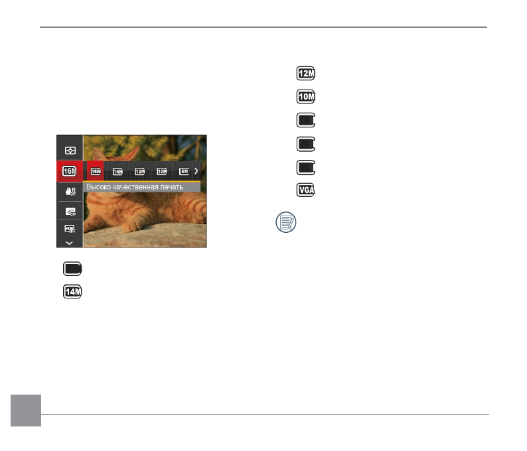This screenshot has width=527, height=451.
Task: Choose 14M size in options strip
Action: (x=117, y=172)
